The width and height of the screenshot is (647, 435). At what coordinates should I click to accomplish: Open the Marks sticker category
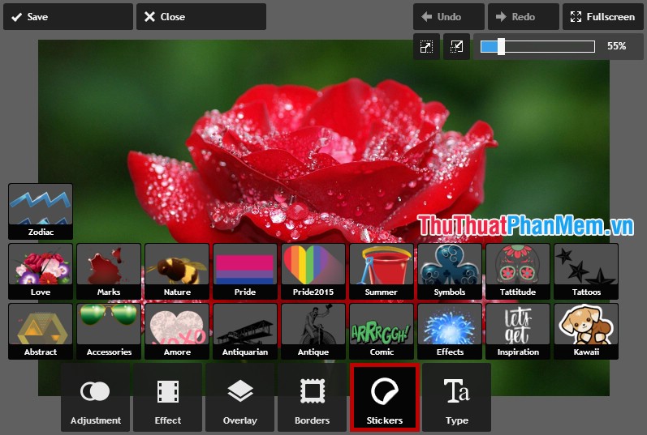point(109,271)
